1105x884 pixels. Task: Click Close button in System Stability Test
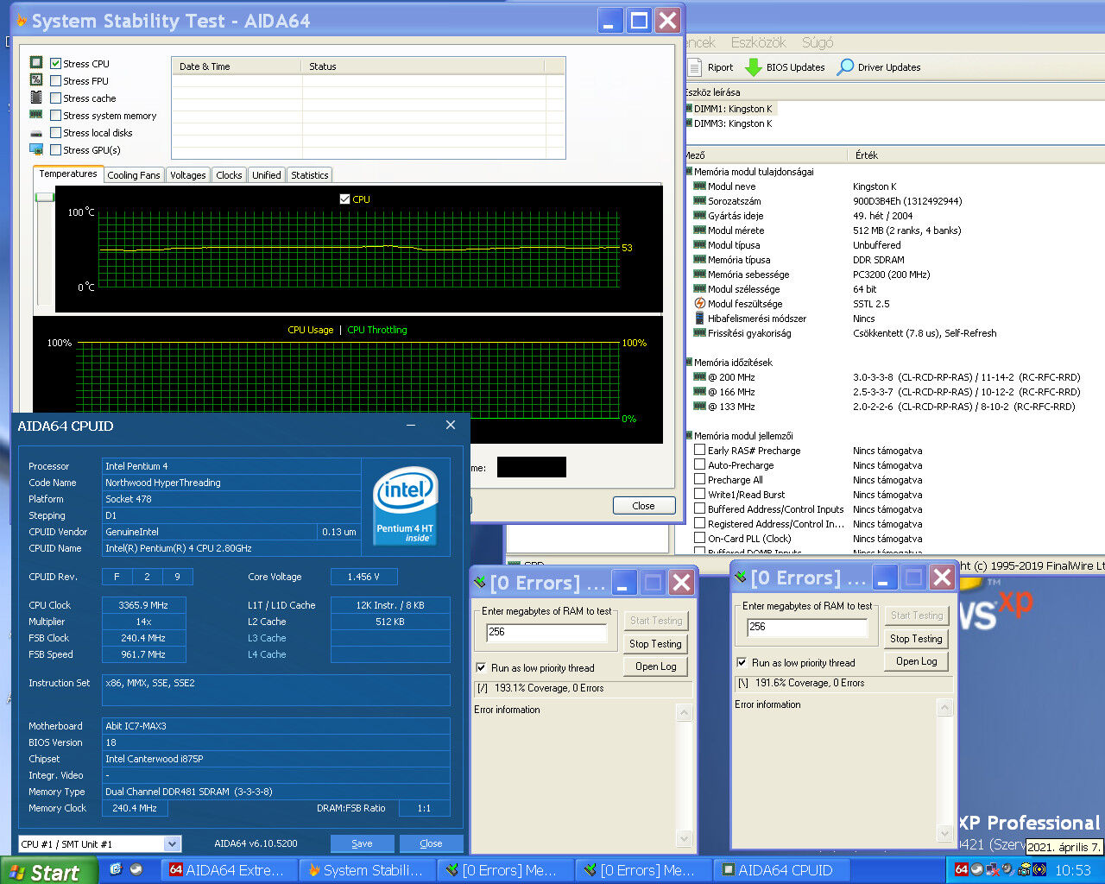[644, 506]
